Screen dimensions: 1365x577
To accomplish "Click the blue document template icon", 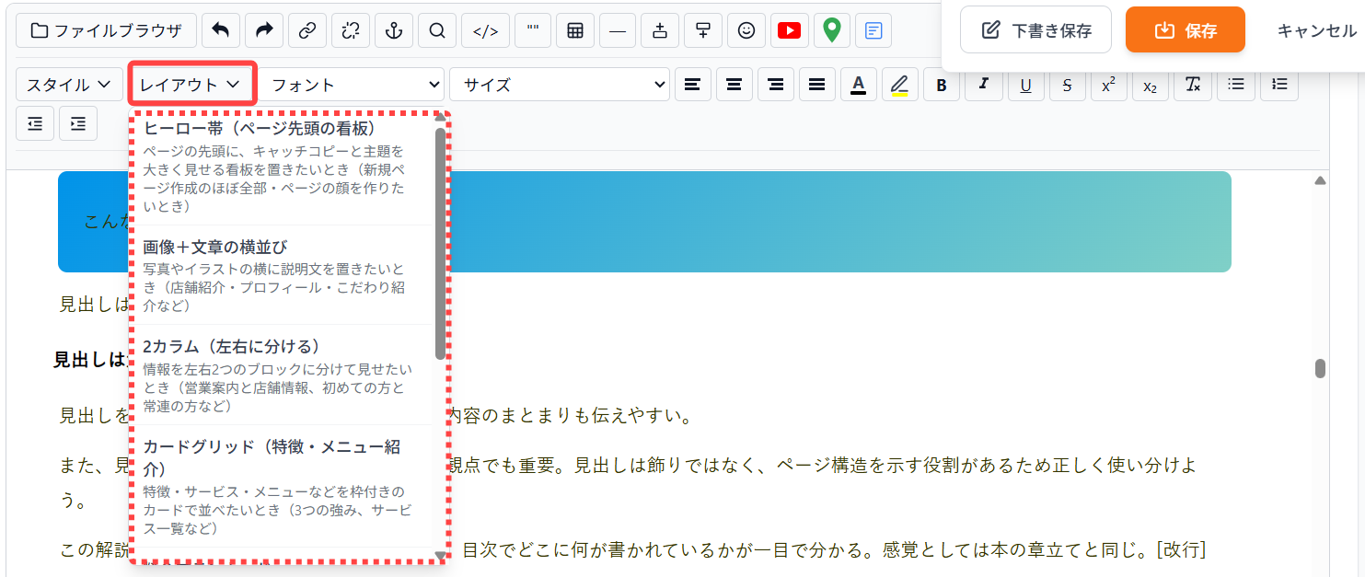I will click(x=873, y=30).
